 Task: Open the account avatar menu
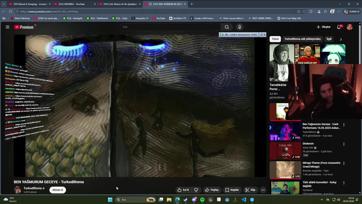pos(350,27)
